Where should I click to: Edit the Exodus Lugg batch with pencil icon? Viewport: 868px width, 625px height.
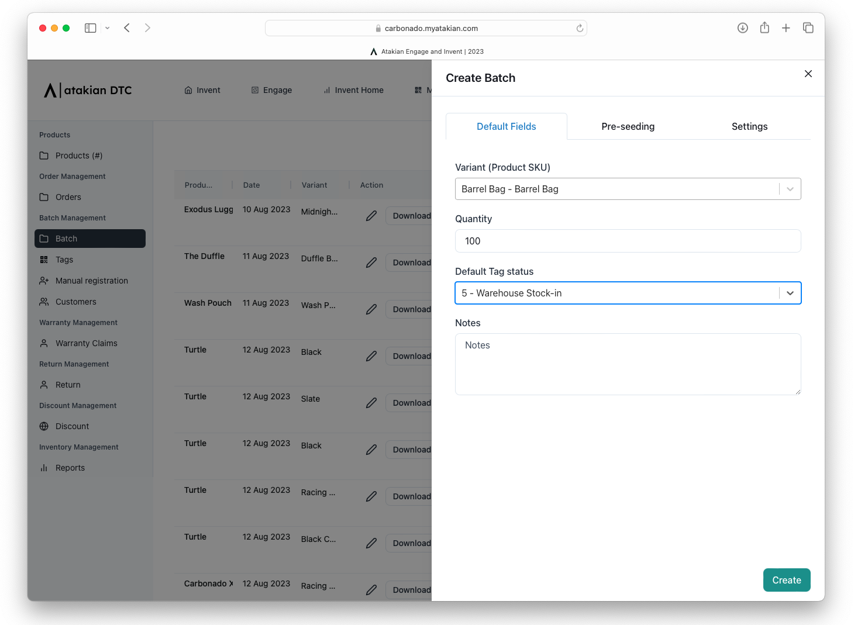(371, 216)
